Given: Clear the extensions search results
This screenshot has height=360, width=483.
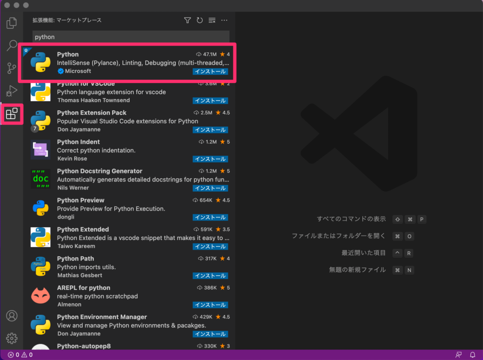Looking at the screenshot, I should click(x=212, y=20).
